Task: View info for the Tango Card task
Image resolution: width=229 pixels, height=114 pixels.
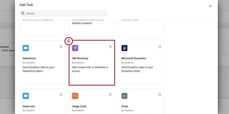Action: pyautogui.click(x=110, y=94)
